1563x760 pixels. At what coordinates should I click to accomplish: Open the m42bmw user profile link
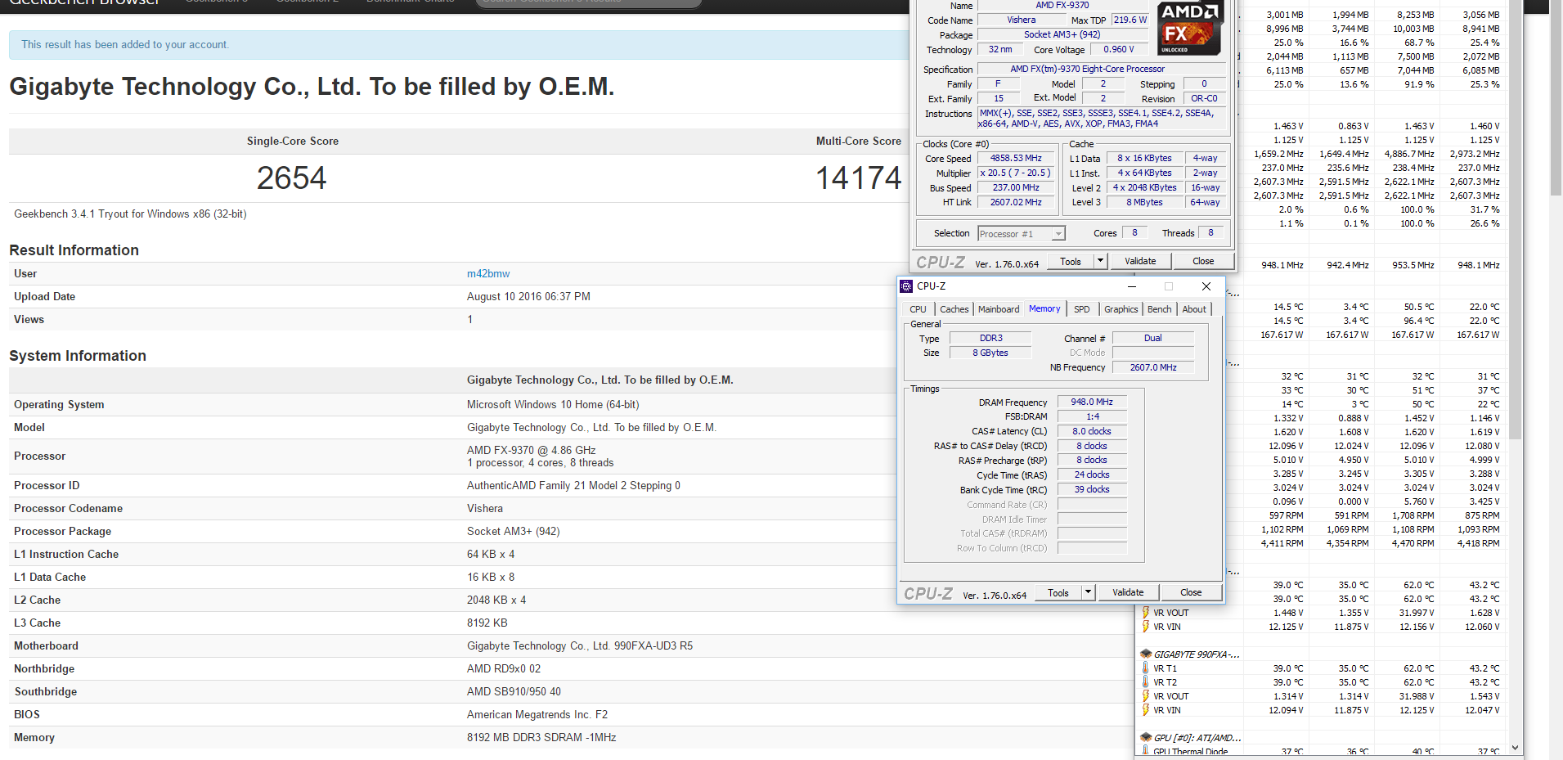[x=488, y=274]
